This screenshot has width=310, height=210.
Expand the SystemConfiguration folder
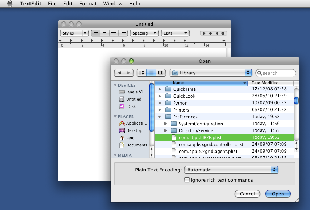click(x=166, y=124)
